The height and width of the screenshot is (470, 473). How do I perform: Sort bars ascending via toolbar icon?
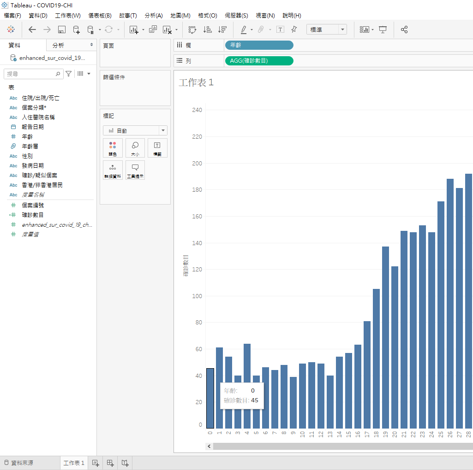pos(208,29)
